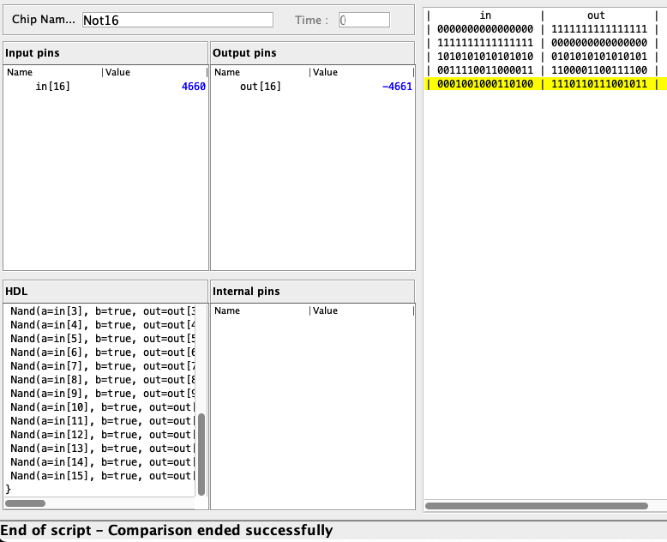Click the 'out' column header in output table
667x542 pixels.
coord(596,15)
